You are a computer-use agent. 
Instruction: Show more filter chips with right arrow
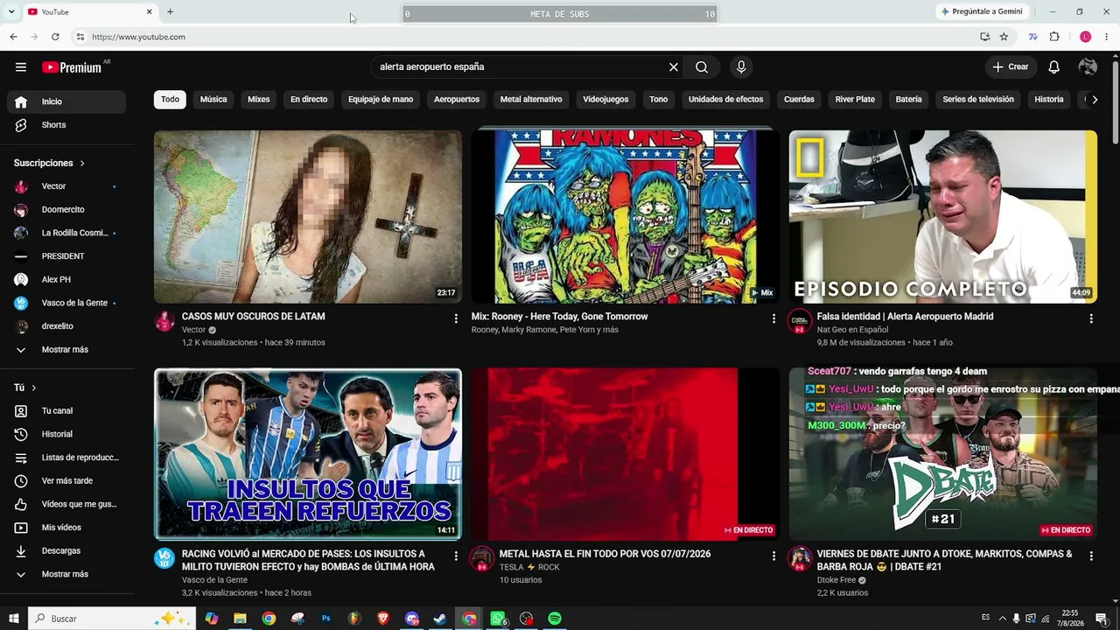[x=1095, y=100]
